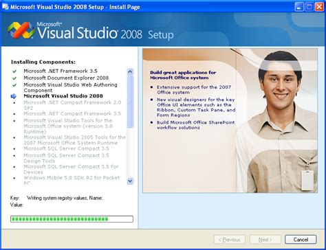Click 'Extensive support for the 2007 Office system' bullet

pos(194,90)
